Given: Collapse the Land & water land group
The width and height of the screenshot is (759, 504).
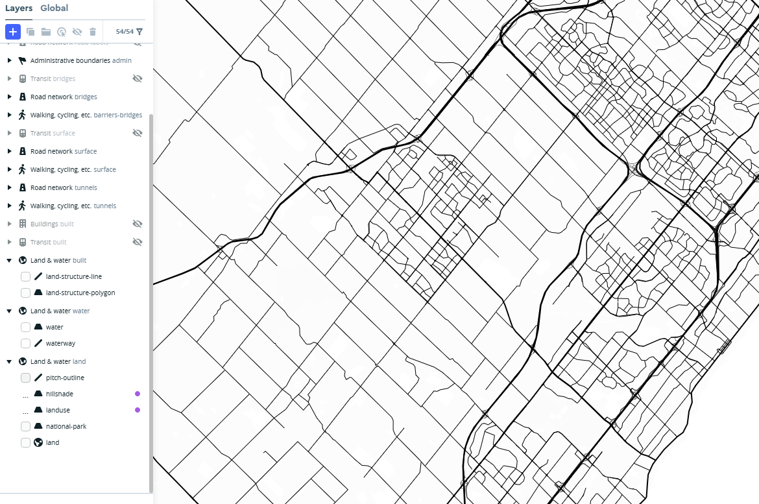Looking at the screenshot, I should (9, 361).
